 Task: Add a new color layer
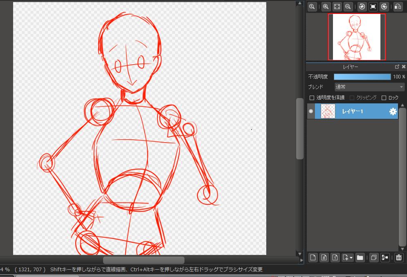pos(313,257)
